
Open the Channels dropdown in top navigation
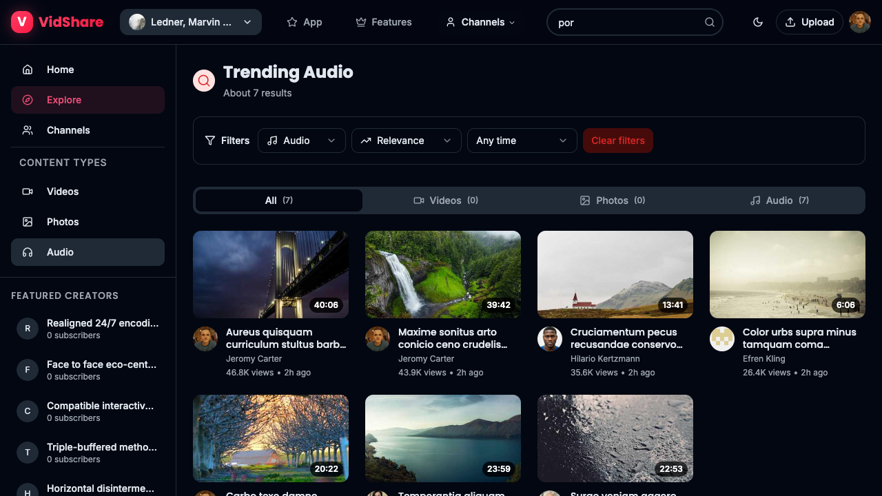point(481,22)
